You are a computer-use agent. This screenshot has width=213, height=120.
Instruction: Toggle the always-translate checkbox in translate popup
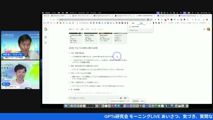coord(130,27)
